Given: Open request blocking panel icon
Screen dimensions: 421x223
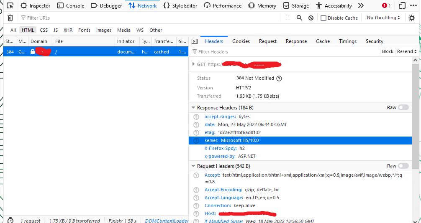Looking at the screenshot, I should pos(311,18).
